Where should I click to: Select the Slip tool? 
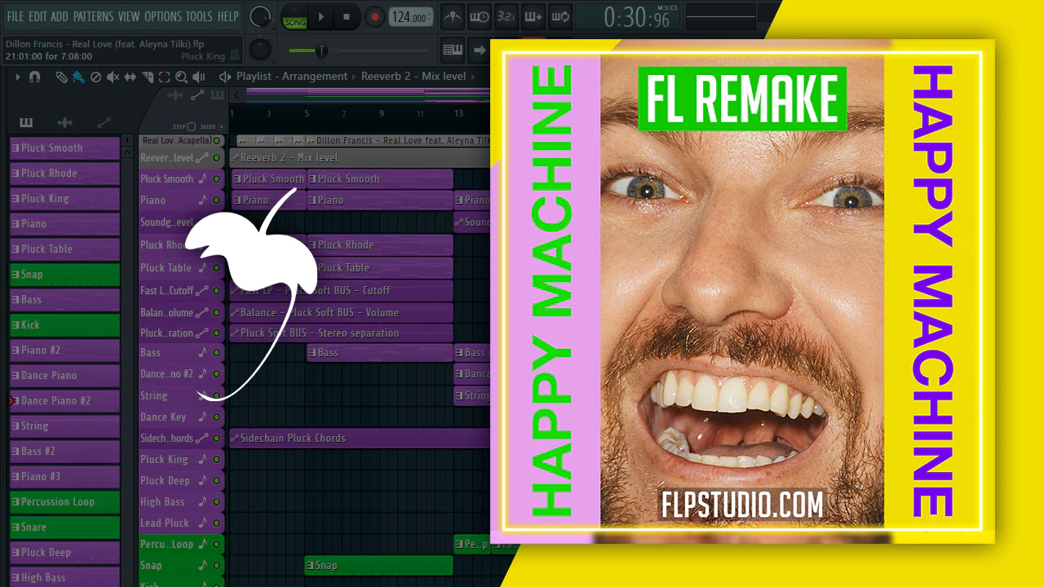[x=130, y=77]
